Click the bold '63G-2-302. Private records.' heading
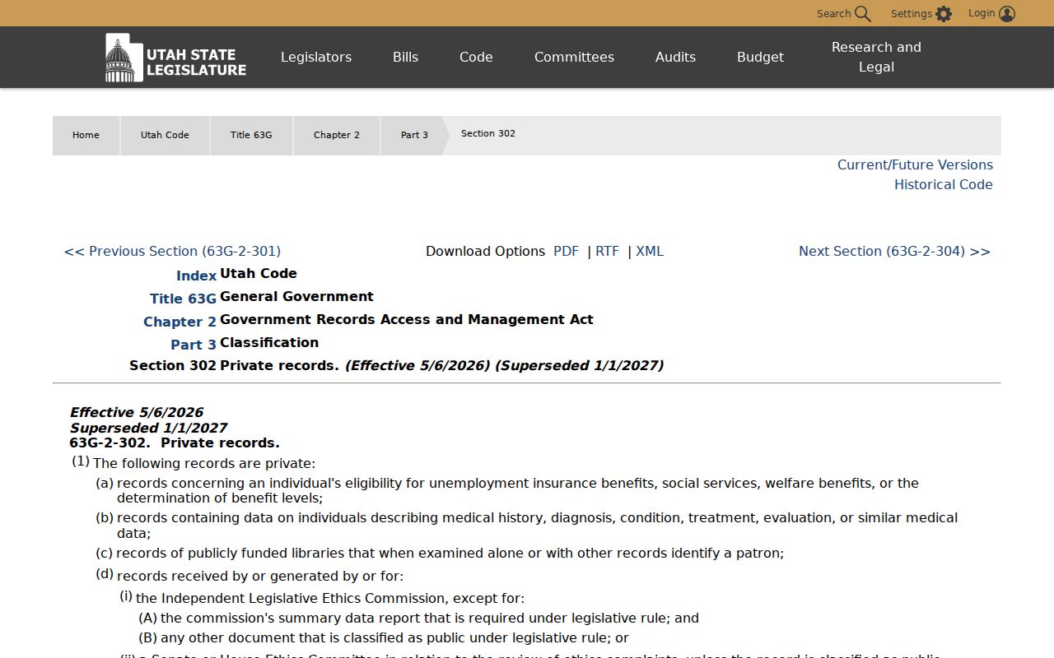1054x658 pixels. coord(175,443)
